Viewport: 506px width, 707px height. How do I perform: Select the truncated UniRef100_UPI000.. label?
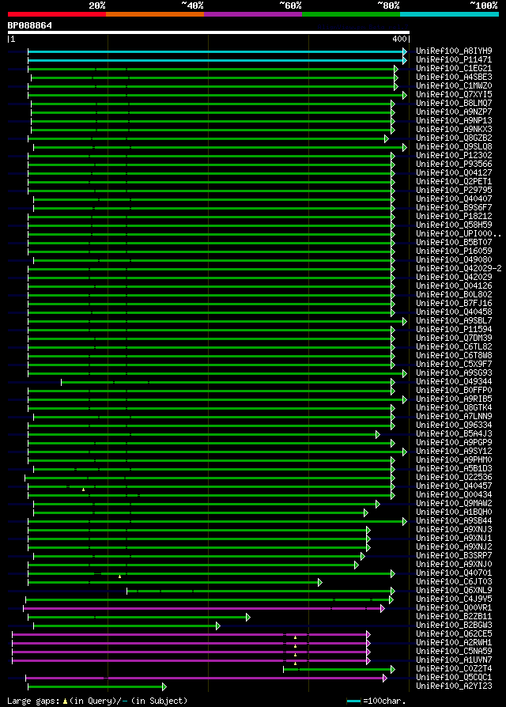pyautogui.click(x=459, y=233)
